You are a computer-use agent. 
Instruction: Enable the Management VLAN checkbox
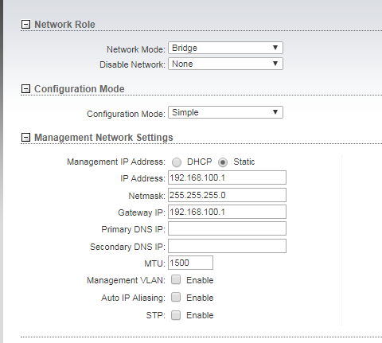tap(176, 279)
